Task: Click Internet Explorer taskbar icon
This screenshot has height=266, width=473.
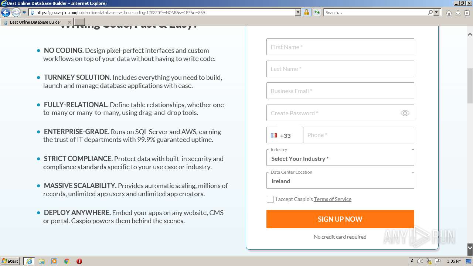Action: [x=29, y=261]
